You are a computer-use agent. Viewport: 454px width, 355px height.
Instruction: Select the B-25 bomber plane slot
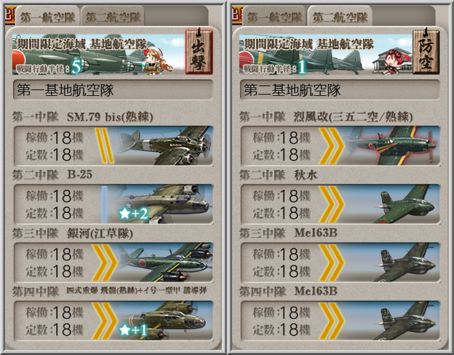click(114, 204)
